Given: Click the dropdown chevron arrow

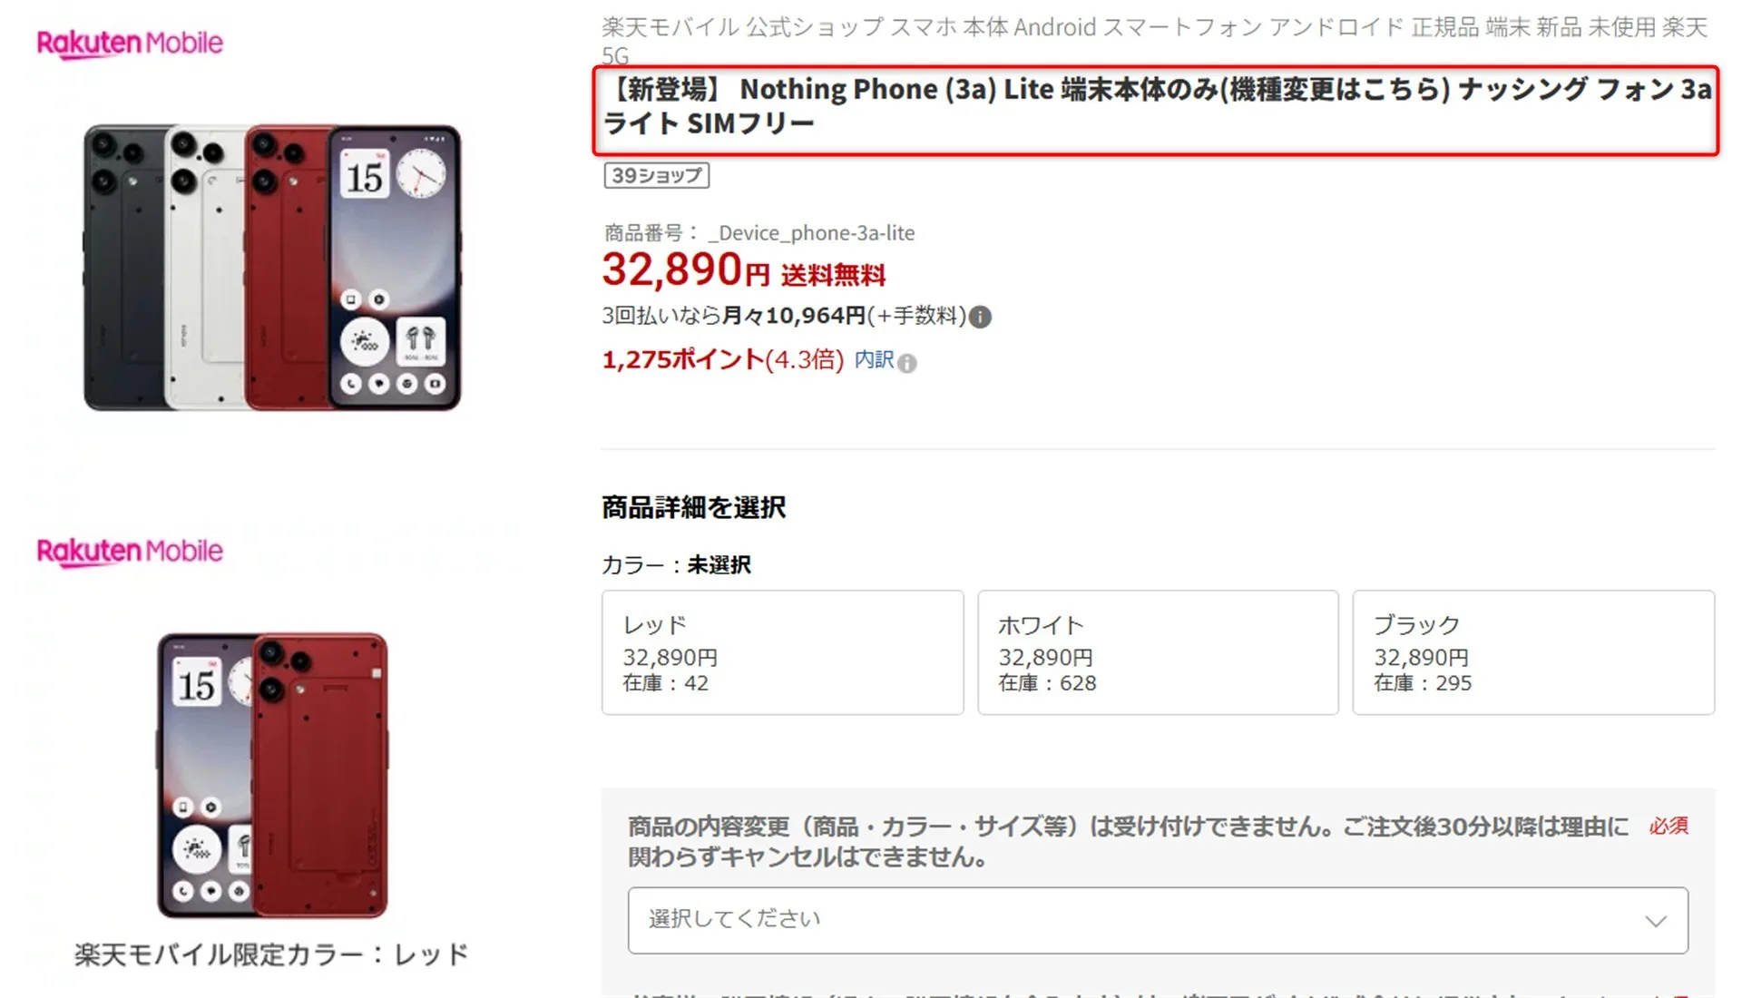Looking at the screenshot, I should pyautogui.click(x=1656, y=921).
